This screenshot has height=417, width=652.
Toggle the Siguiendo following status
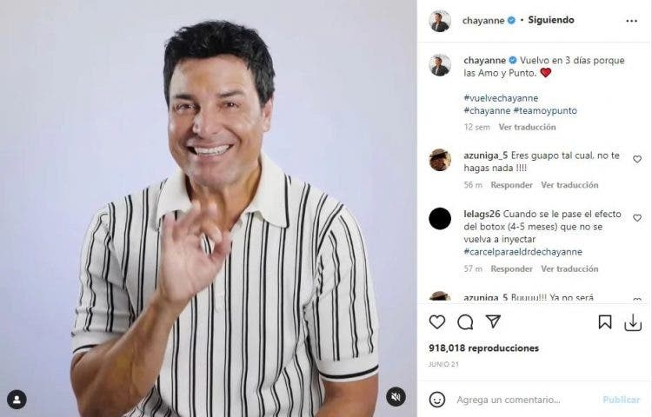[551, 20]
